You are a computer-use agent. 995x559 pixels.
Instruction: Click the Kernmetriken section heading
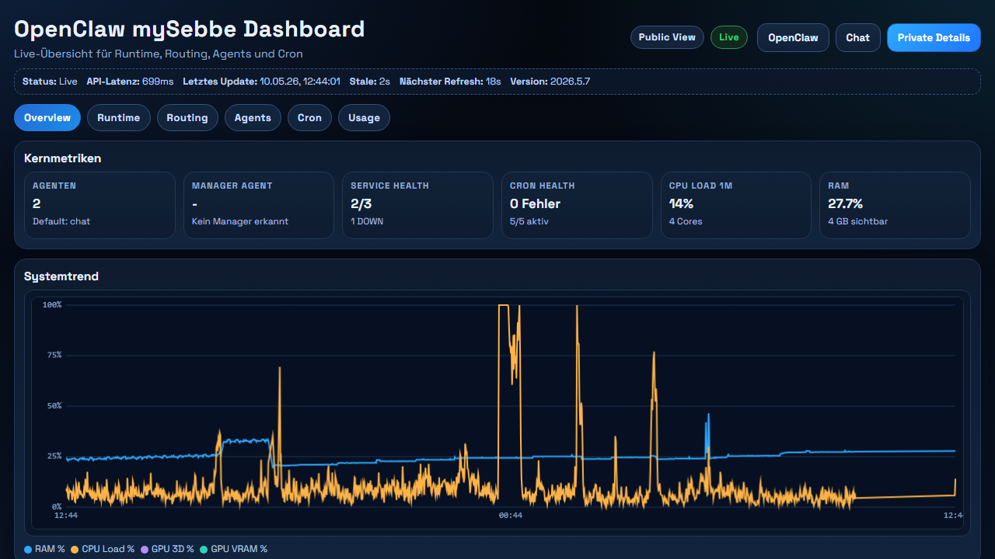click(63, 158)
